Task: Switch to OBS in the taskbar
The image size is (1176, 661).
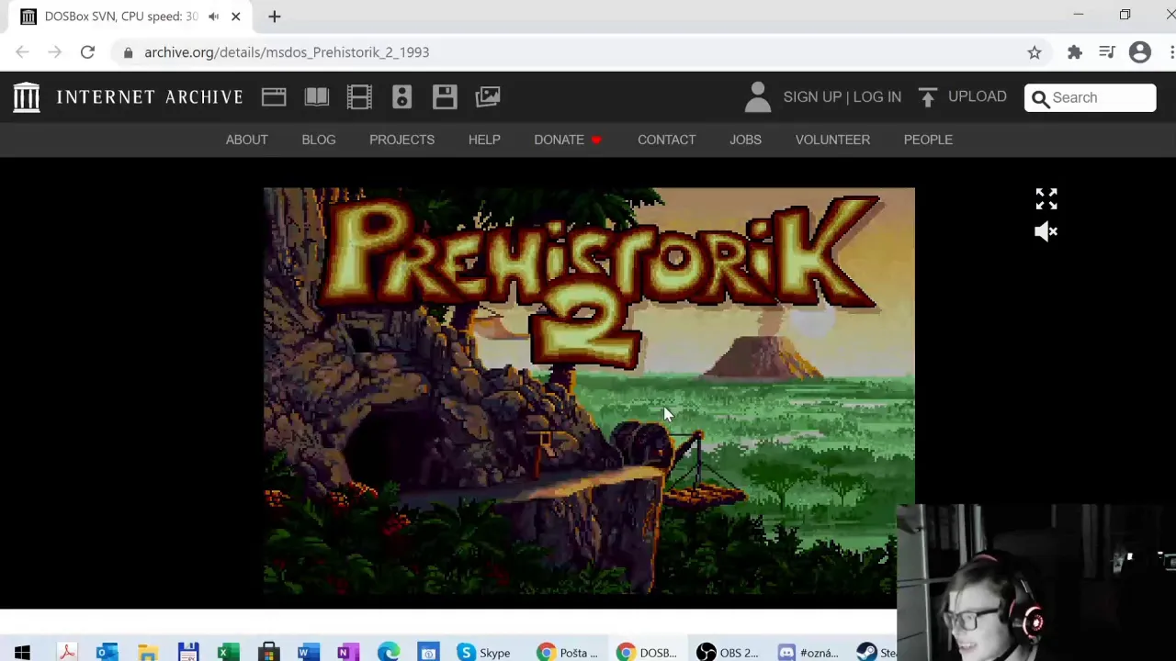Action: pyautogui.click(x=727, y=653)
